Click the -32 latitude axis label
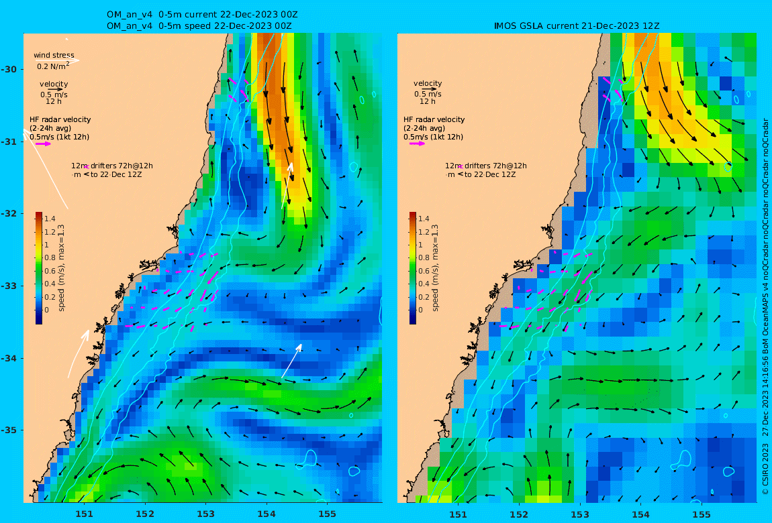Image resolution: width=772 pixels, height=523 pixels. point(8,213)
